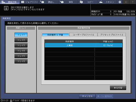This screenshot has width=136, height=102.
Task: Click the print data receiving icon
Action: tap(11, 100)
